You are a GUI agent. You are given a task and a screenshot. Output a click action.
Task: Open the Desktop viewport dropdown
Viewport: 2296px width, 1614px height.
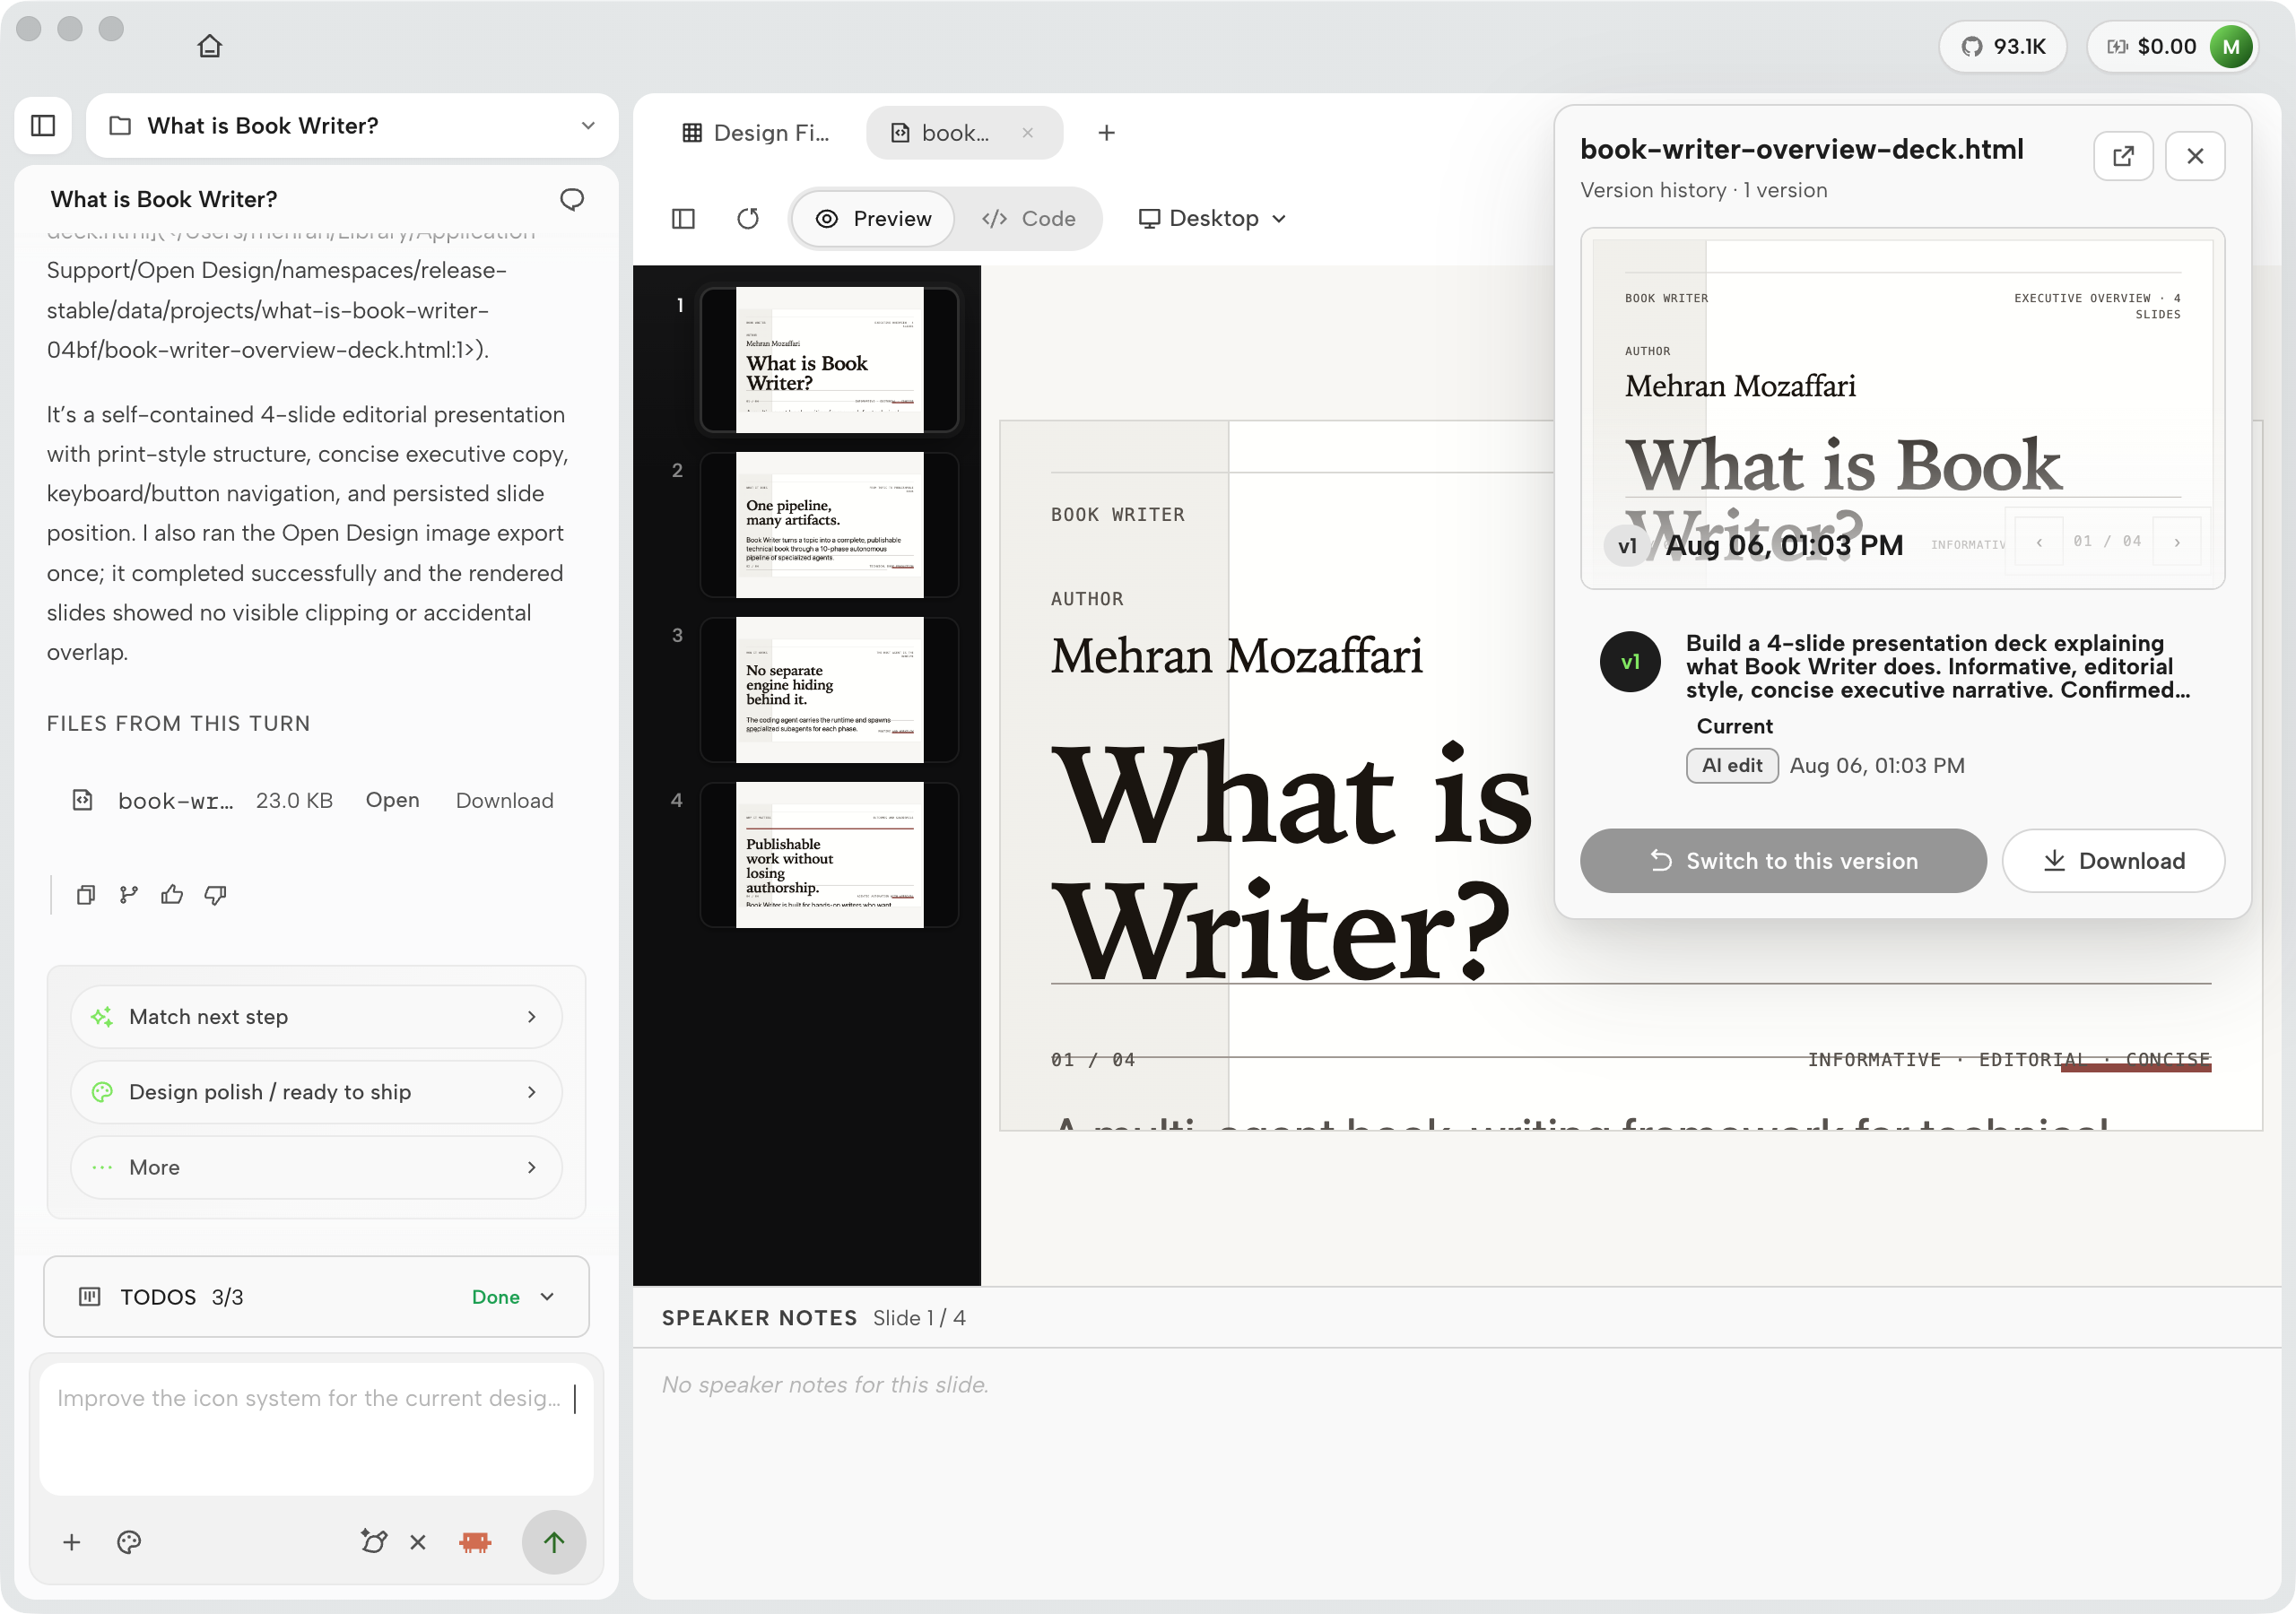[1212, 218]
